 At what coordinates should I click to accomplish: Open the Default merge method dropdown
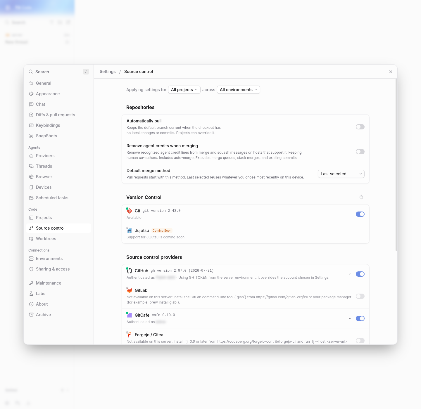(341, 174)
